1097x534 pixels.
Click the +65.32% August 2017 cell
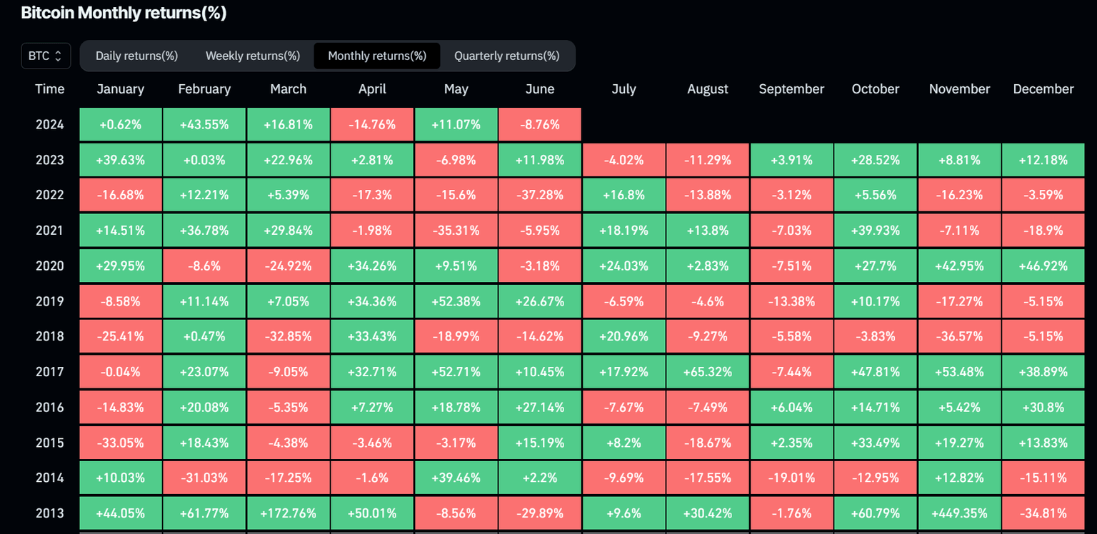[707, 371]
